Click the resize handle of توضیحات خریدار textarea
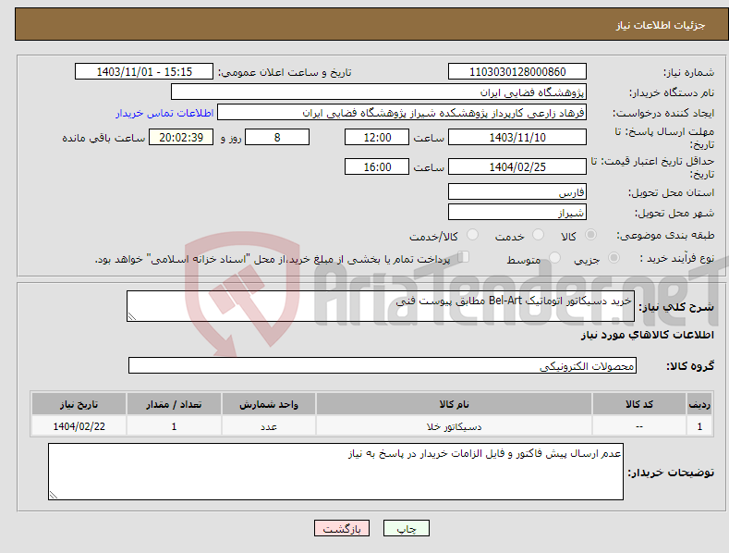Image resolution: width=729 pixels, height=553 pixels. [x=54, y=496]
